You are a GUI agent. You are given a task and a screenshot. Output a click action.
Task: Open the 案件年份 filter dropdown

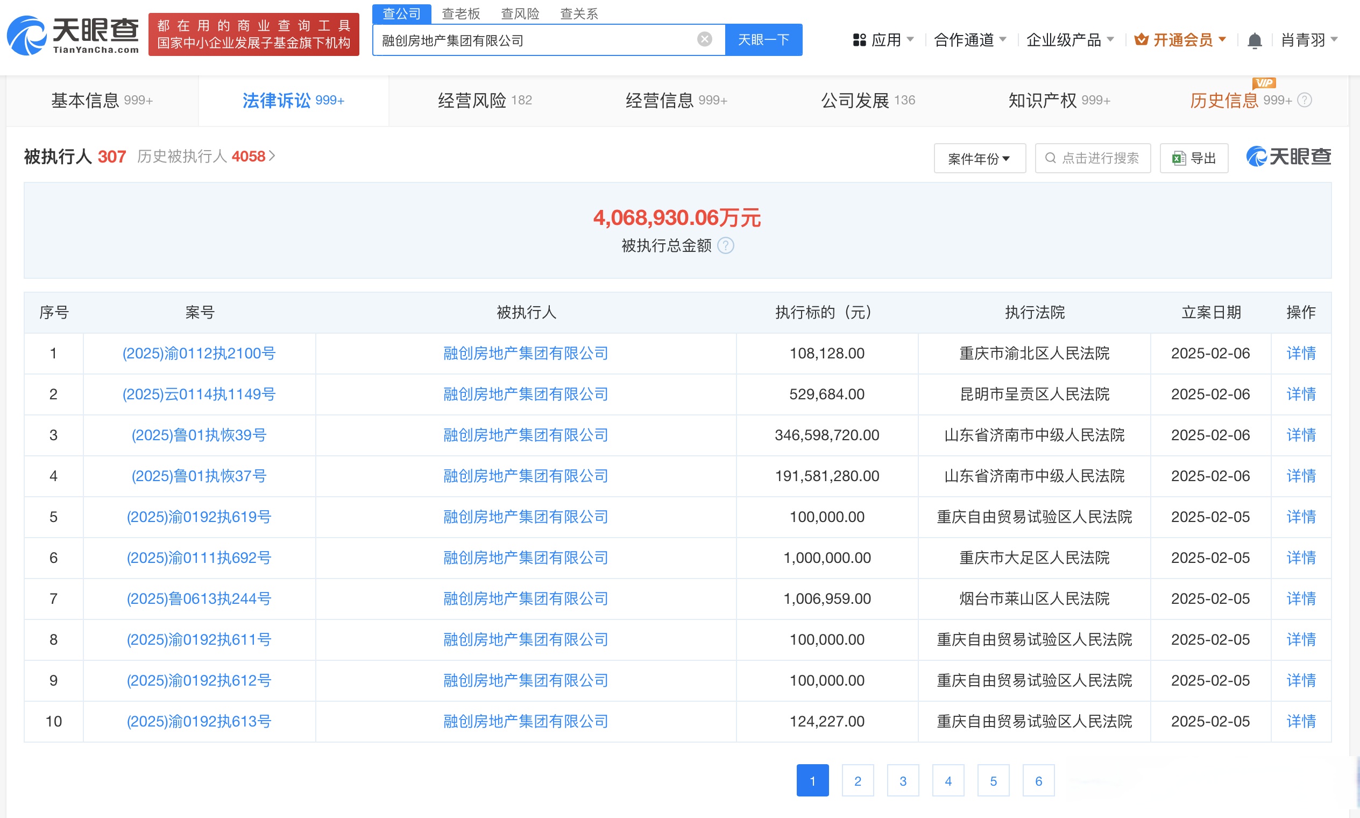point(980,158)
